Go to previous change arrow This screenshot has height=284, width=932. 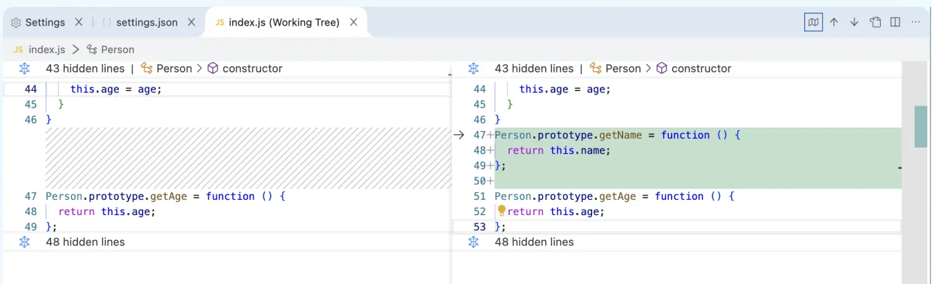(x=834, y=22)
